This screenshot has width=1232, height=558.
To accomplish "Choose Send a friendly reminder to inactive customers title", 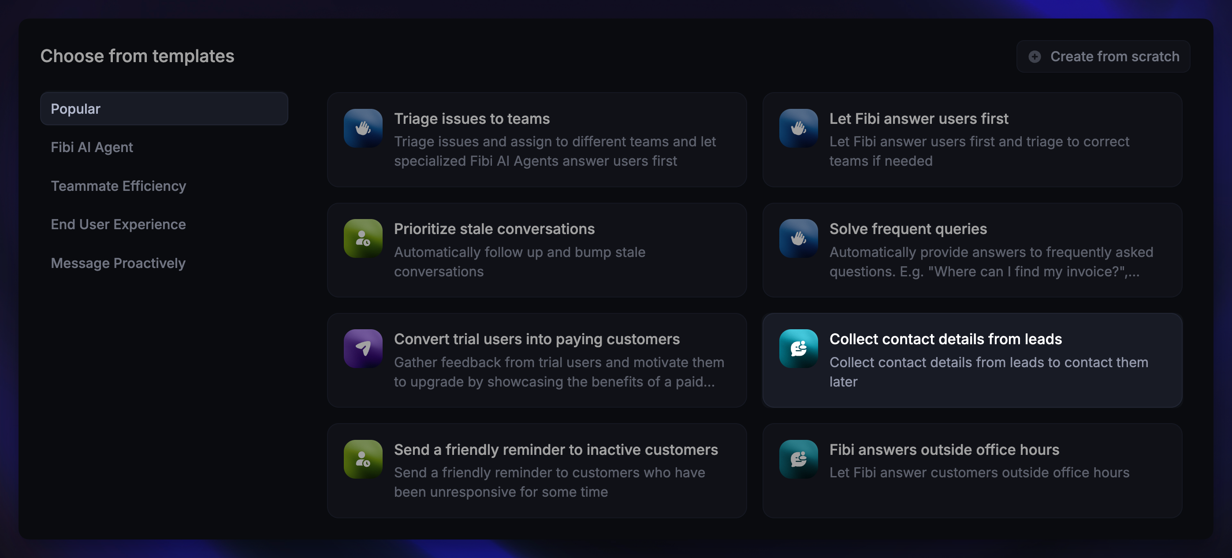I will 556,450.
